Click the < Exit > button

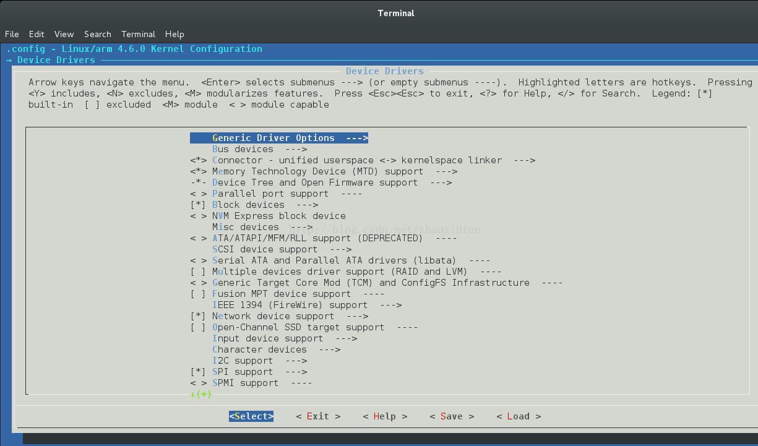[318, 416]
